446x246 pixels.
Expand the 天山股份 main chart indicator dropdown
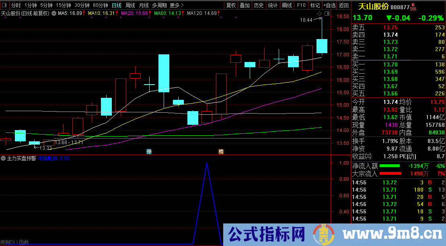tap(54, 13)
